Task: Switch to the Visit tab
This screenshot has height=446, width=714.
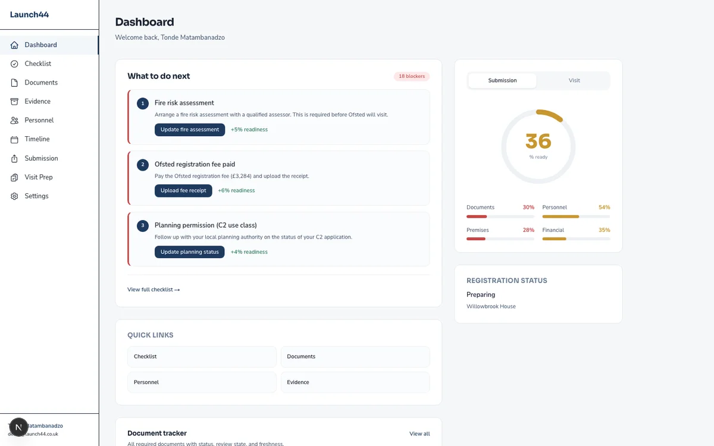Action: click(x=574, y=80)
